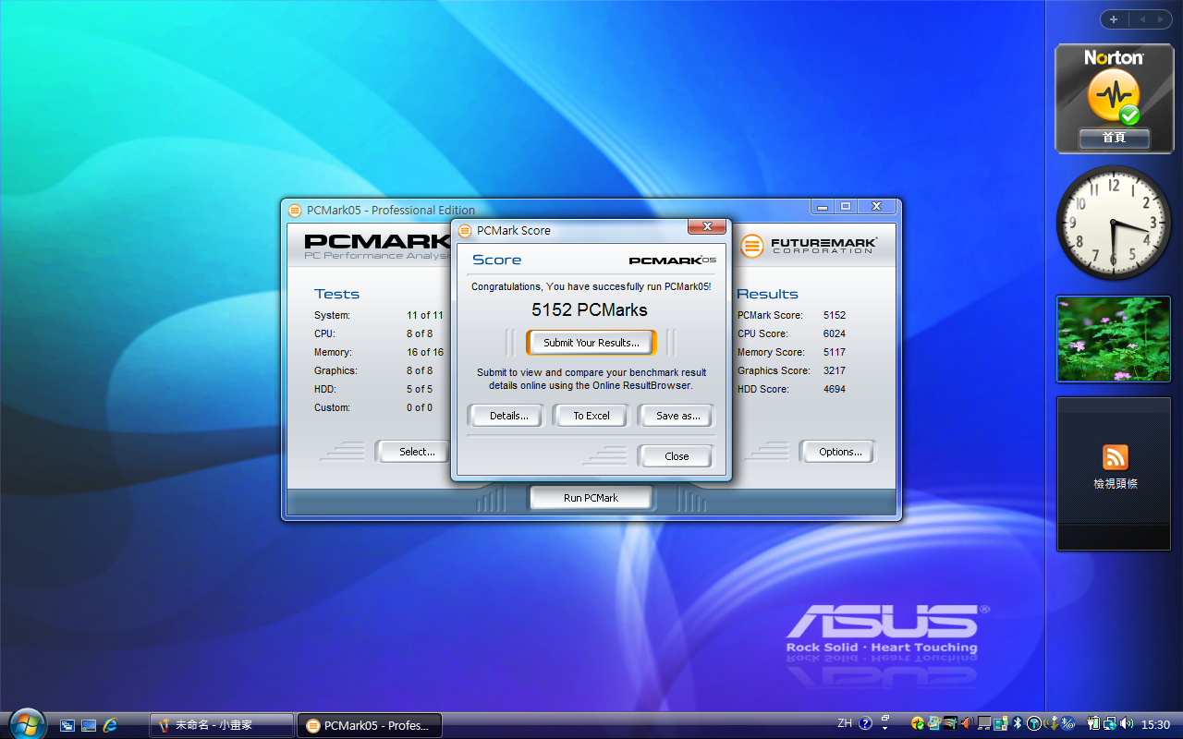Click the RSS feed headlines gadget icon

pyautogui.click(x=1115, y=456)
